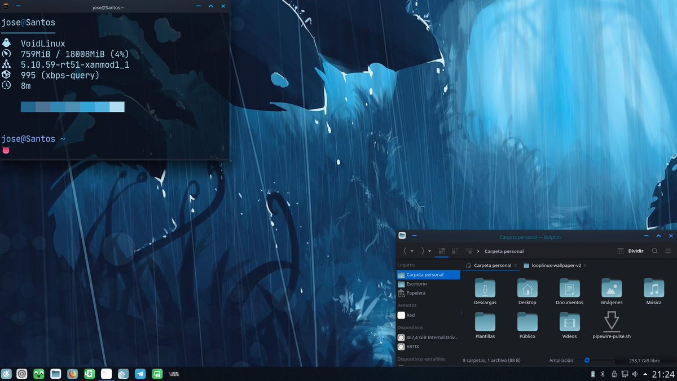Switch to the looplinux-wallpaper-v2 tab
This screenshot has height=381, width=677.
(556, 265)
